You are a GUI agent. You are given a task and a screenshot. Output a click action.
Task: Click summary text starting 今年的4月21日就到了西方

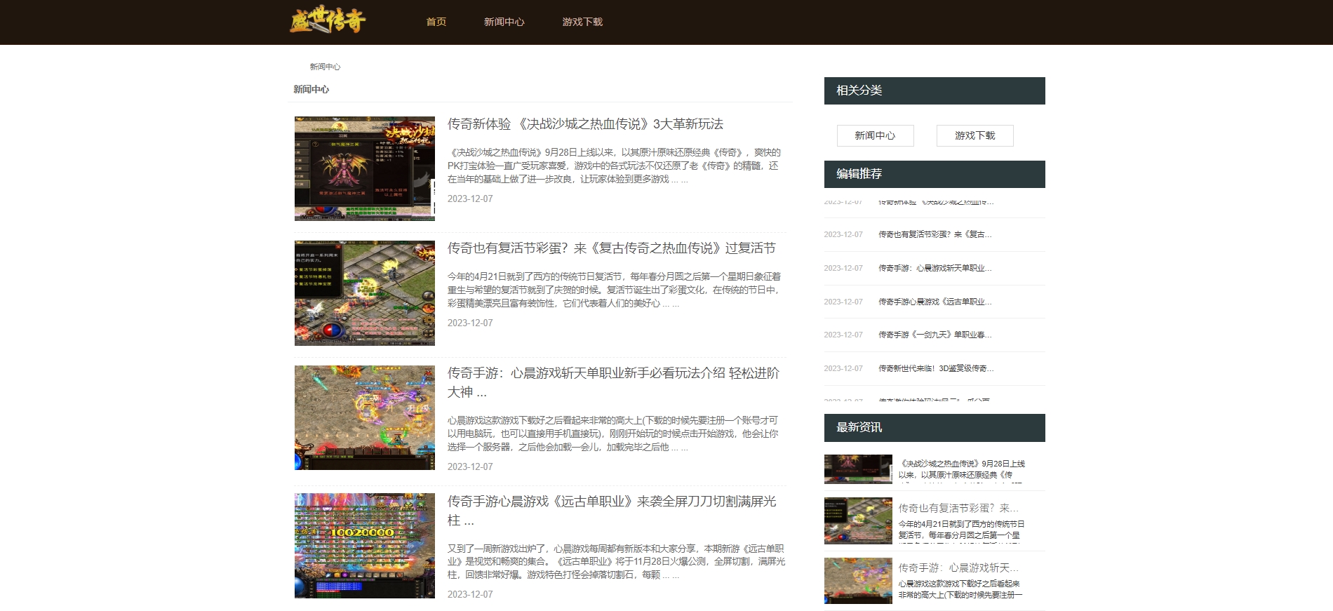pyautogui.click(x=614, y=290)
